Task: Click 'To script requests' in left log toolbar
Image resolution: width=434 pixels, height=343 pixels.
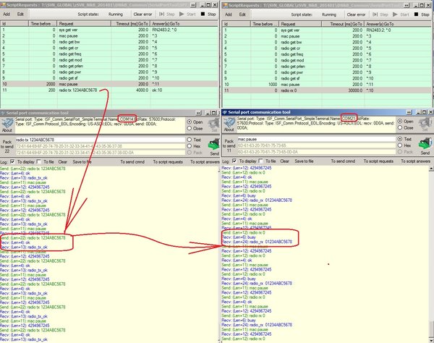Action: (x=168, y=161)
